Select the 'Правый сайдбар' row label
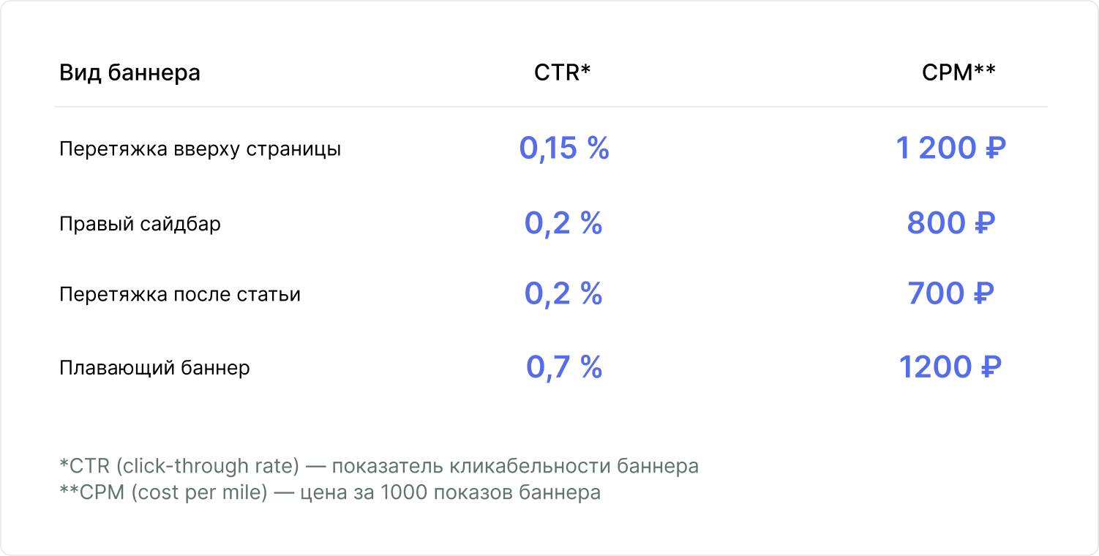The width and height of the screenshot is (1099, 556). pyautogui.click(x=140, y=223)
